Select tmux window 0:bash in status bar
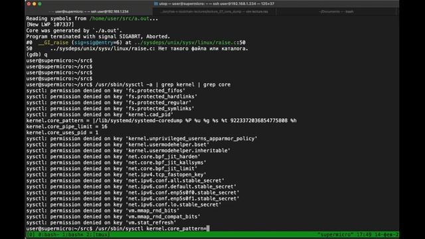Screen dimensions: 425x239 click(x=48, y=234)
